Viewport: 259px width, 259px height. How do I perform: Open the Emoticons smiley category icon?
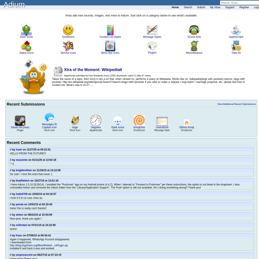pyautogui.click(x=68, y=30)
